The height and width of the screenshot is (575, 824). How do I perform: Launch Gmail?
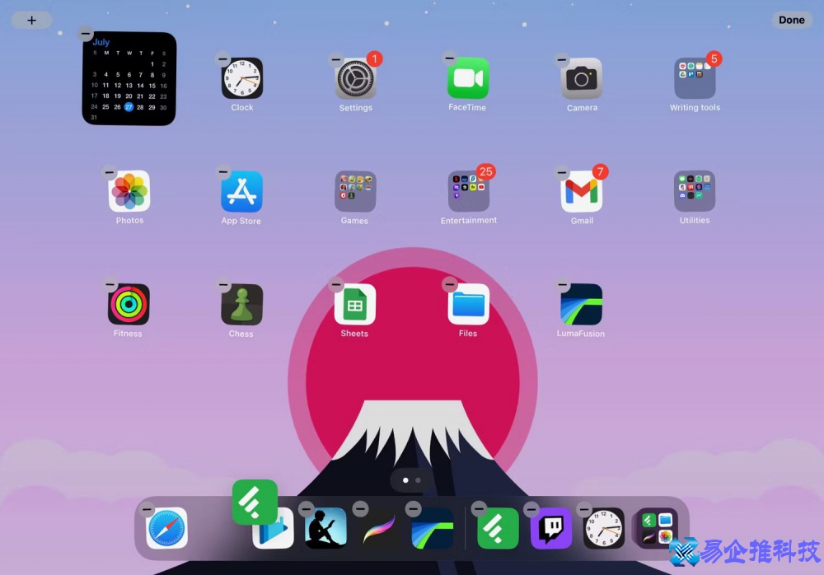tap(582, 190)
